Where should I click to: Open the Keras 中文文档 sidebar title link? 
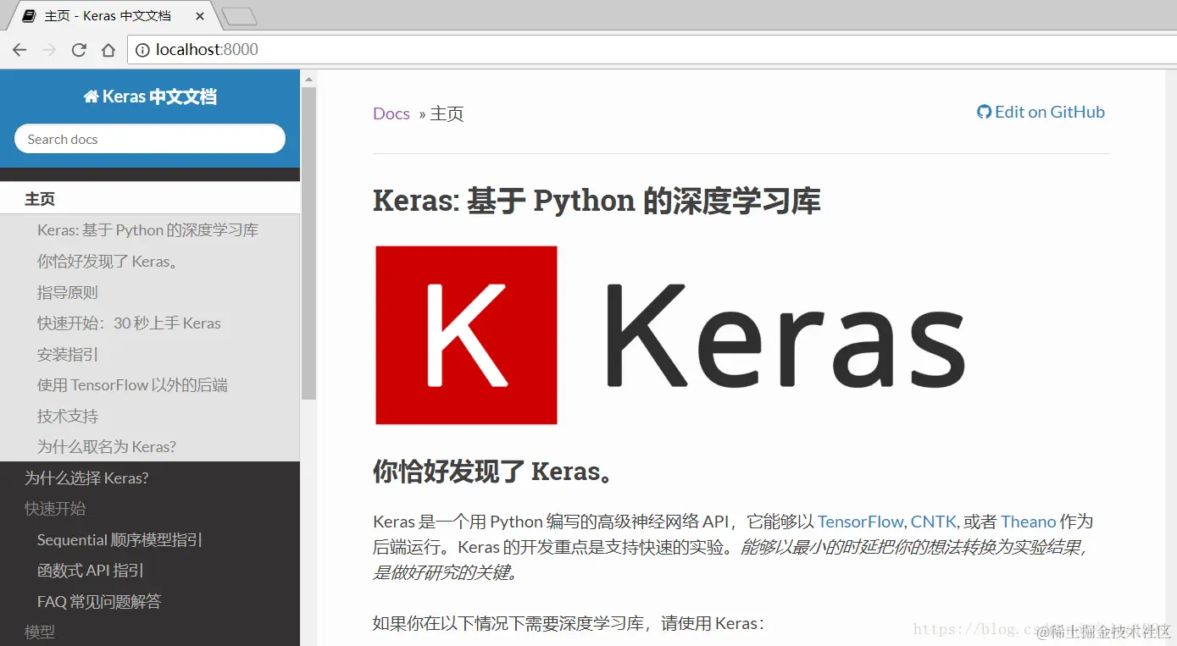[x=150, y=97]
